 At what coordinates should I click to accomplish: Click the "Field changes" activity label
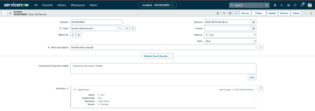tap(225, 89)
